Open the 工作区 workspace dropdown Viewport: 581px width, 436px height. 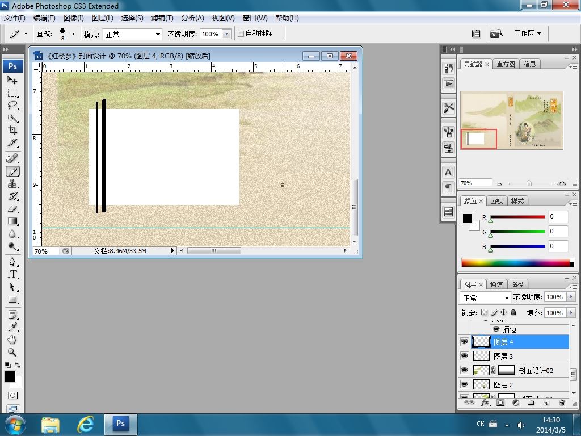[528, 33]
